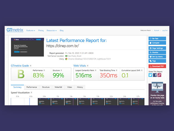Click the Download PDF button
The height and width of the screenshot is (131, 174).
coord(157,66)
